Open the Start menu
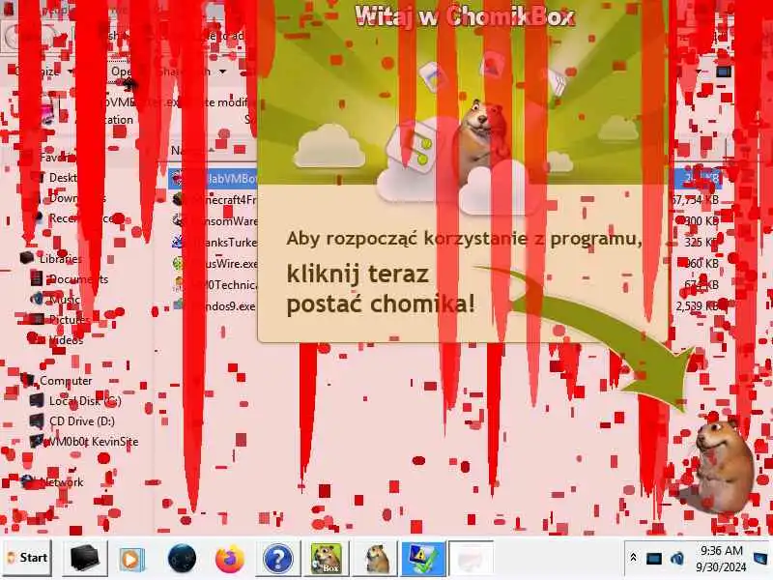This screenshot has height=580, width=773. pos(28,558)
